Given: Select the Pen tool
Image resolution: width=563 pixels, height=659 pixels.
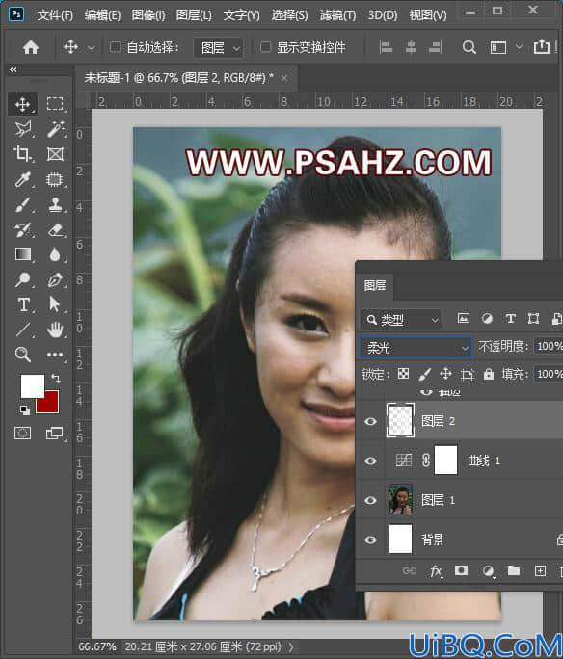Looking at the screenshot, I should point(55,279).
